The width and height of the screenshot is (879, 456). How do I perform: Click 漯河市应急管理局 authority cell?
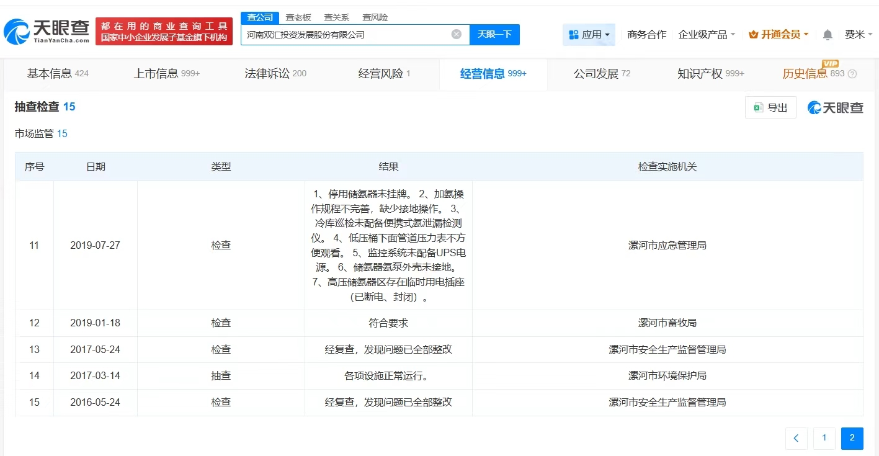667,246
